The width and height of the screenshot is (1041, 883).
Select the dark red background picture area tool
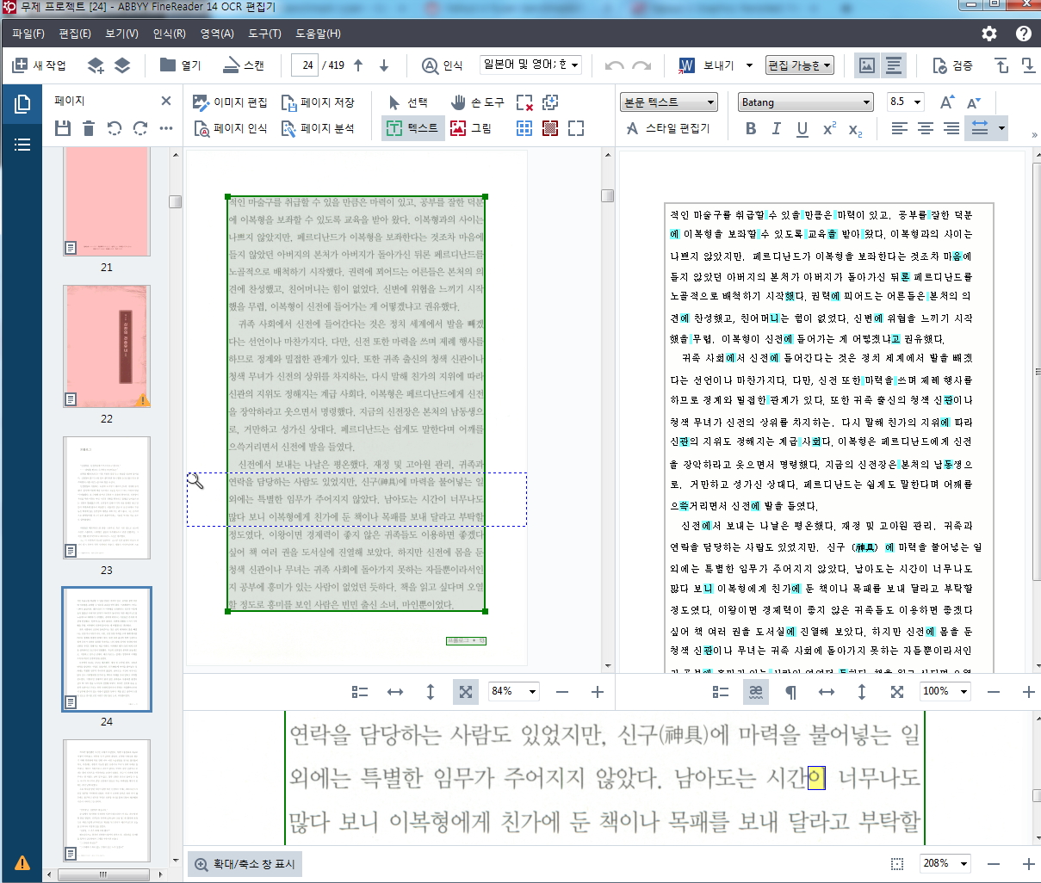550,128
